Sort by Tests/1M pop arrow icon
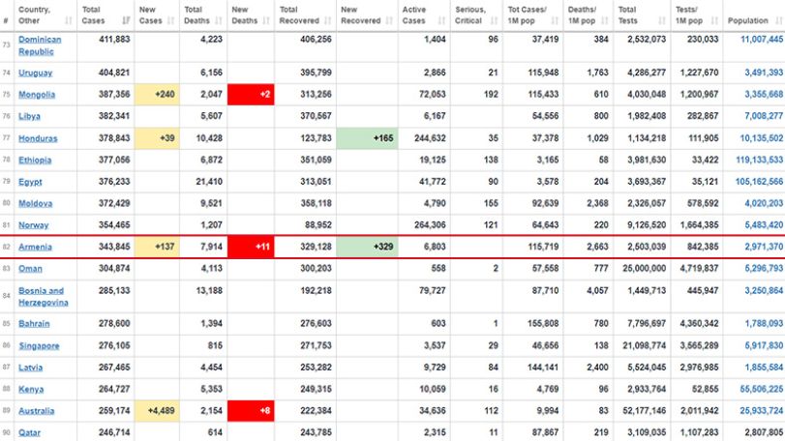This screenshot has height=441, width=785. pyautogui.click(x=714, y=20)
